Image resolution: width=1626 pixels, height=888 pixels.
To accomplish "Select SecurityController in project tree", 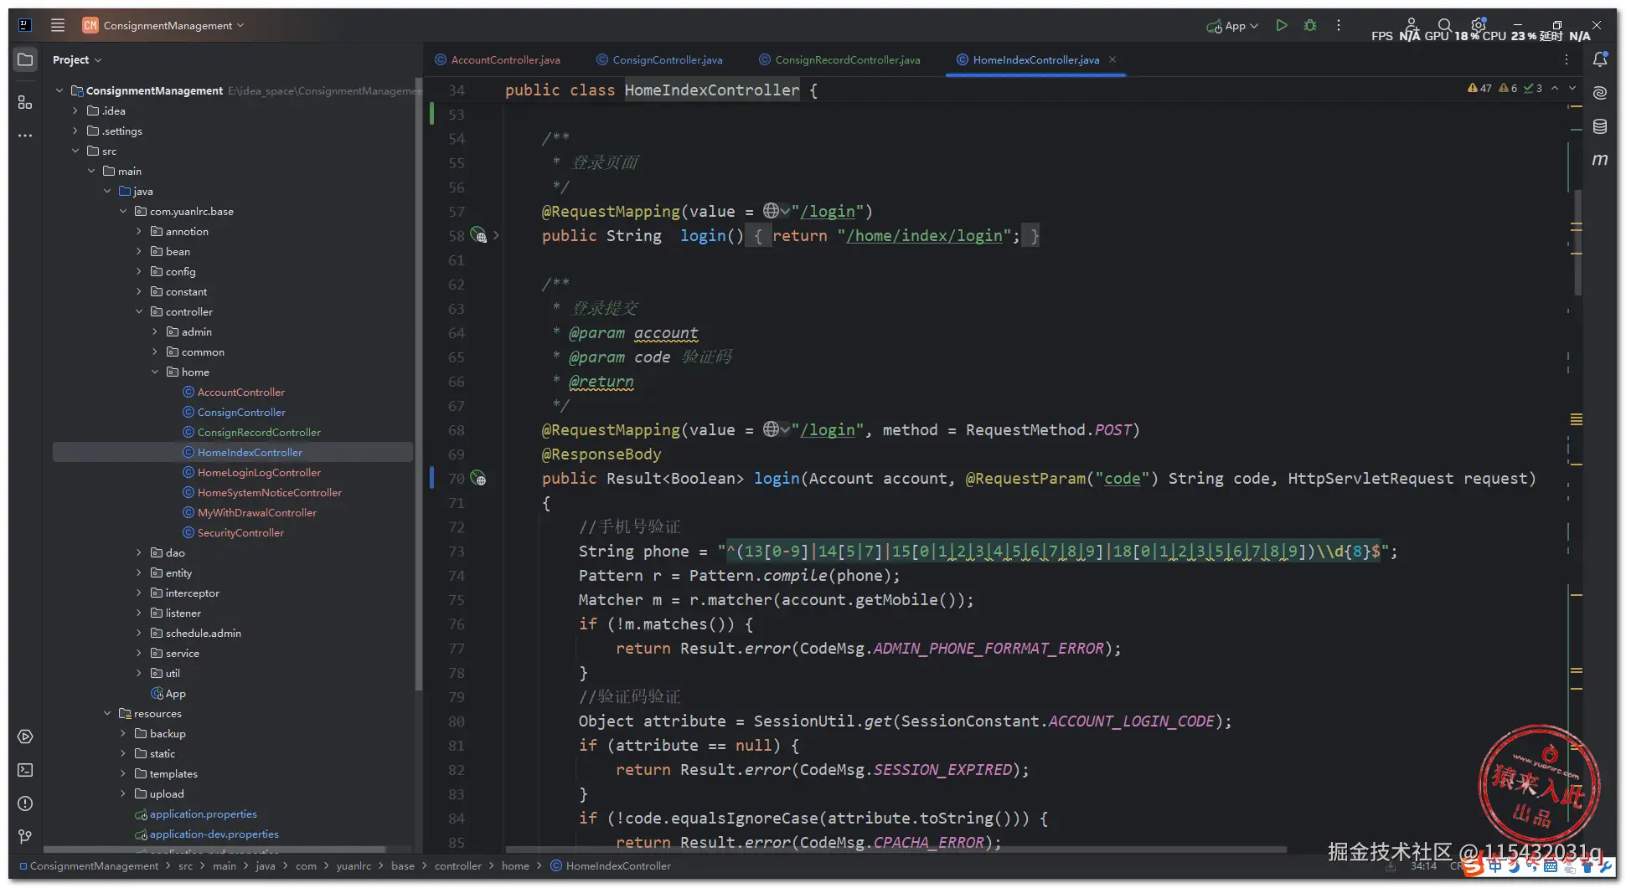I will (x=240, y=532).
